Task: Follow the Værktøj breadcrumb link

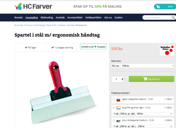Action: [71, 25]
